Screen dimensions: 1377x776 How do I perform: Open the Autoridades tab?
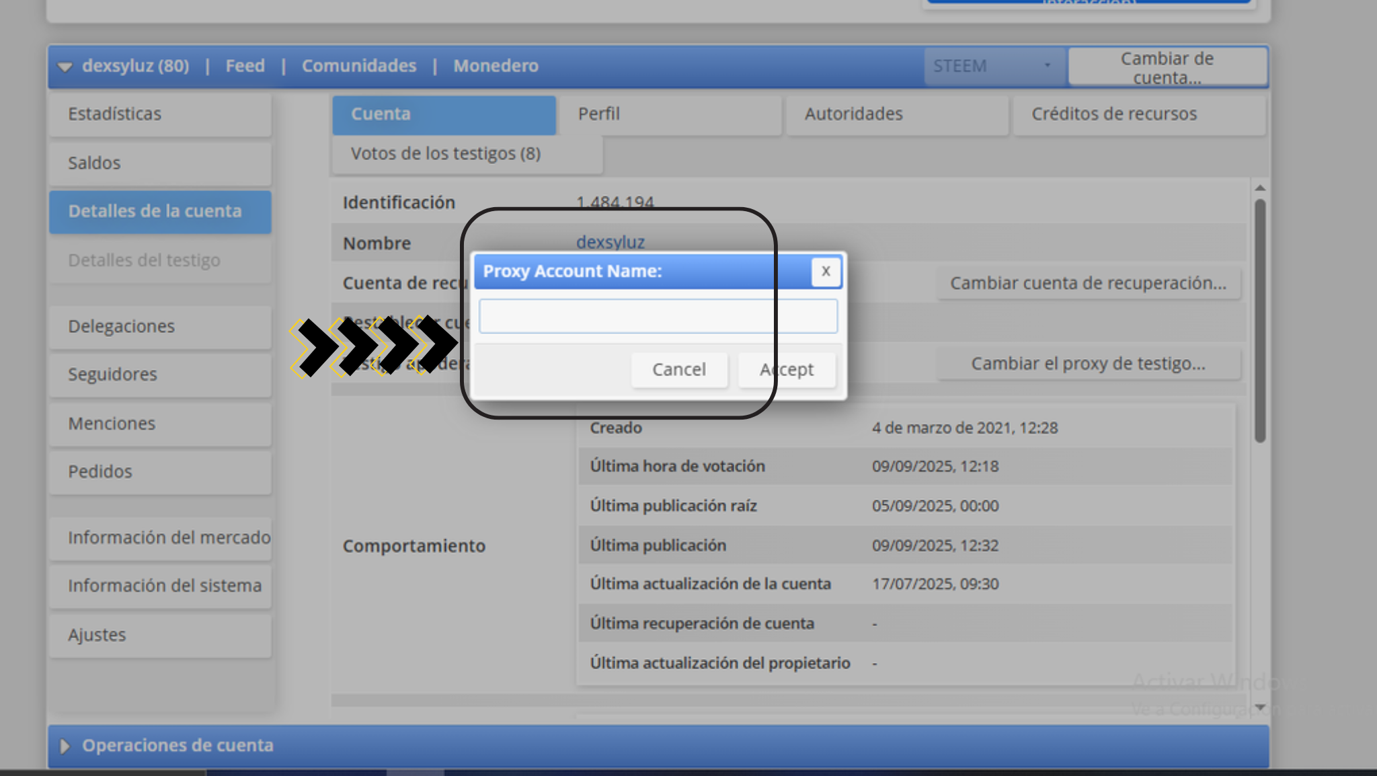pyautogui.click(x=897, y=114)
